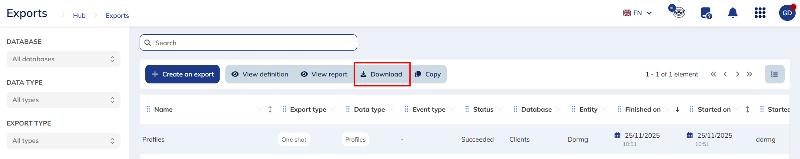
Task: Grab the Started on column drag handle
Action: click(x=691, y=109)
